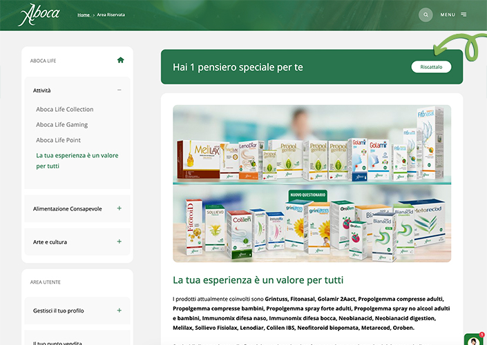This screenshot has height=345, width=487.
Task: Click the Area Riservata breadcrumb
Action: tap(111, 14)
